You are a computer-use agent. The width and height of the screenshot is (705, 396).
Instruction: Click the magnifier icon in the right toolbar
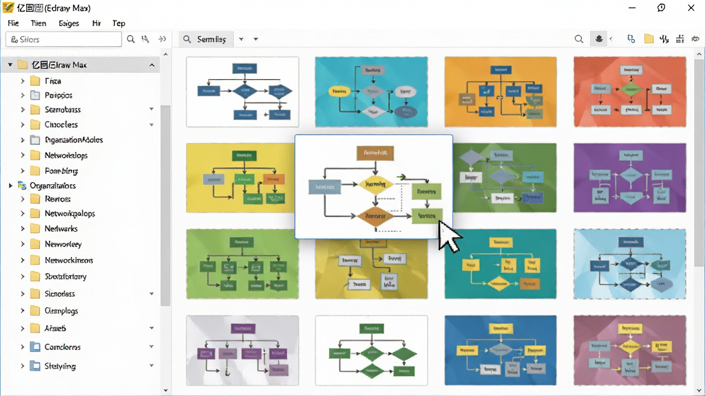(x=578, y=39)
